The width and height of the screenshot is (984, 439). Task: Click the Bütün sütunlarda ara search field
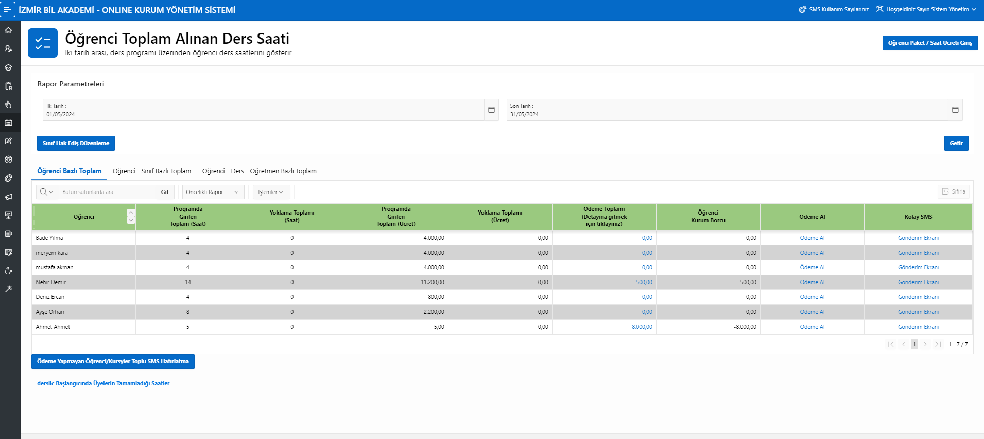click(x=107, y=192)
